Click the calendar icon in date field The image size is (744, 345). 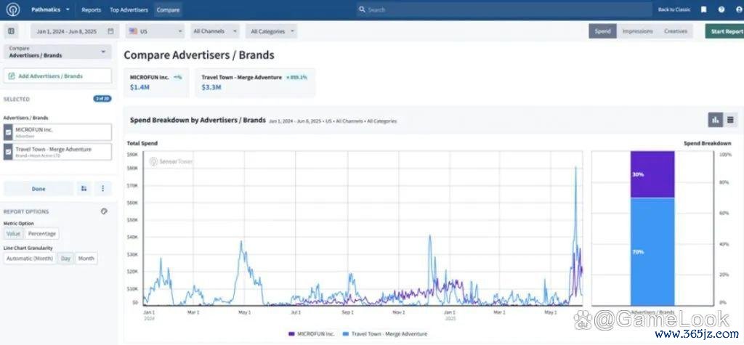pyautogui.click(x=110, y=31)
